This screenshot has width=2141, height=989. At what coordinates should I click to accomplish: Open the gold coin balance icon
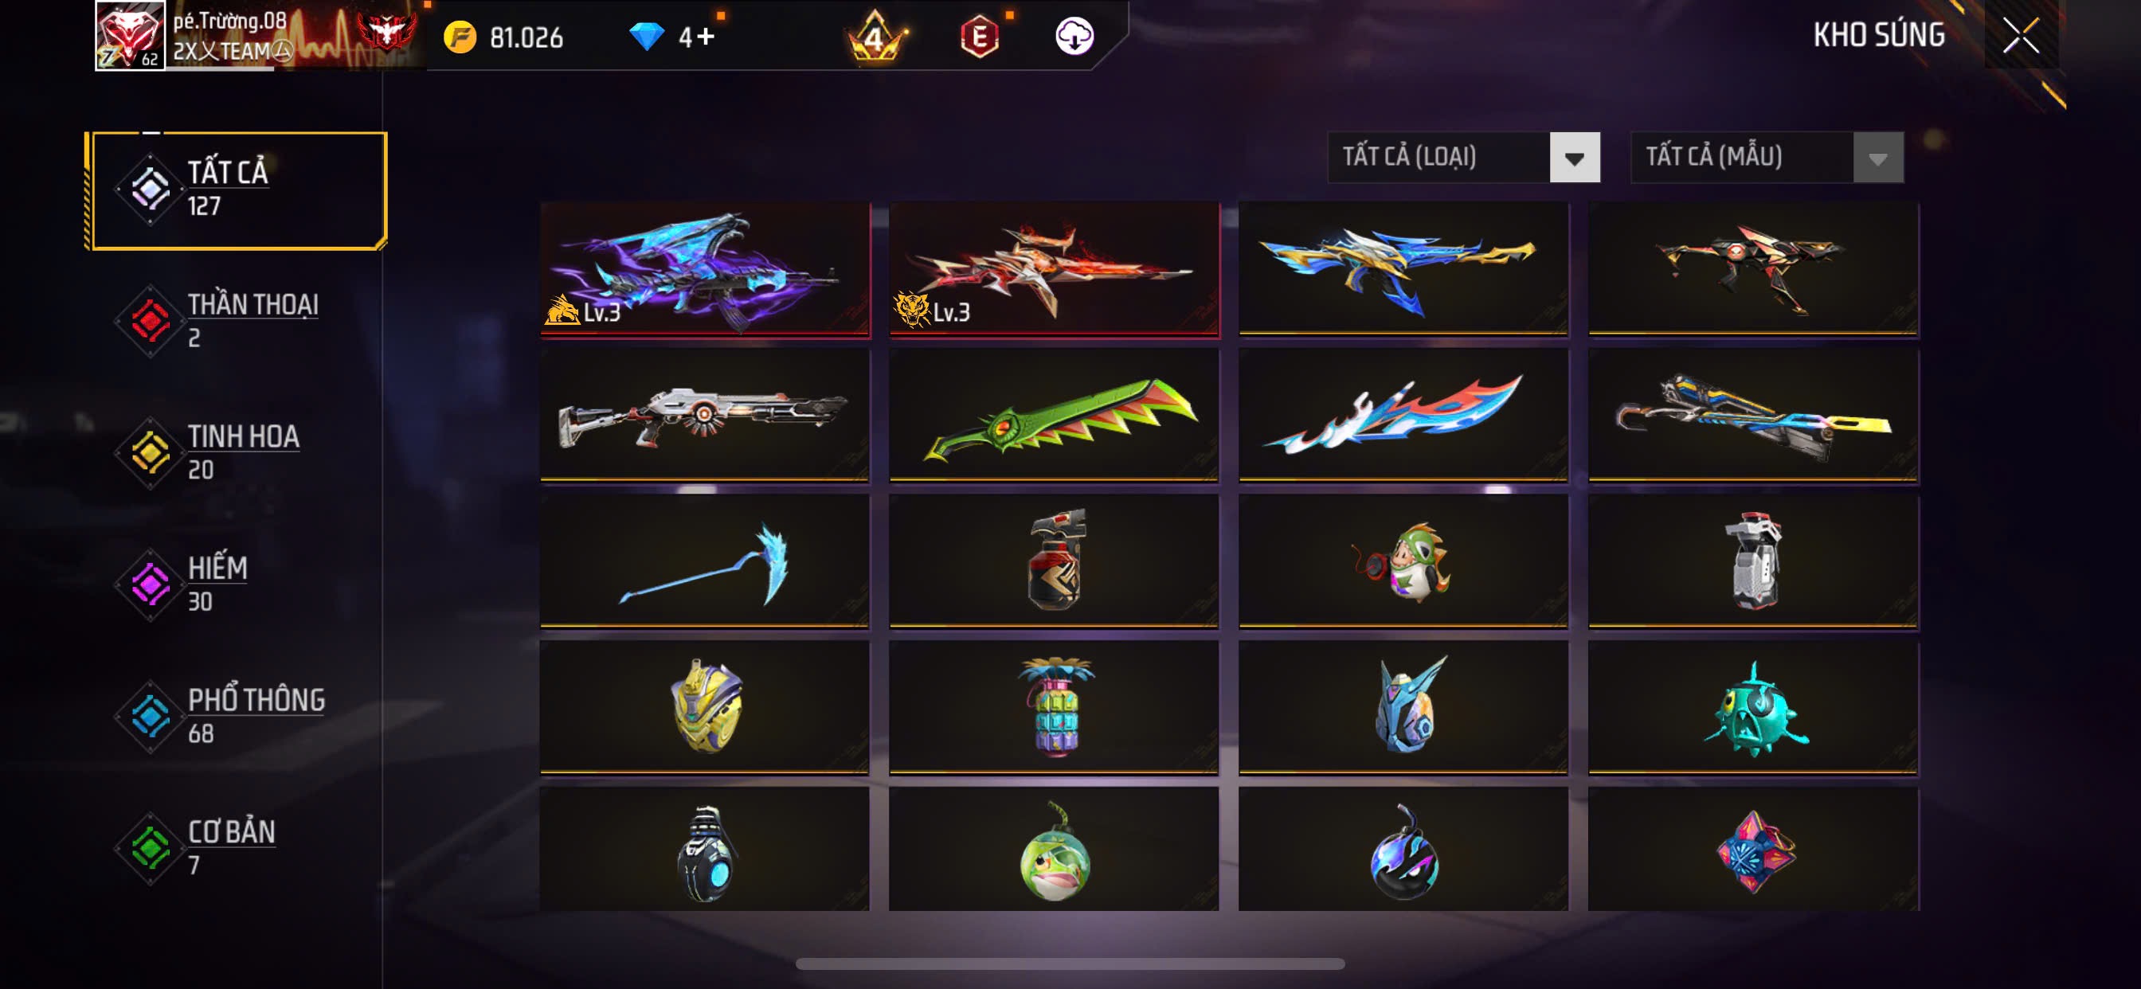(460, 37)
